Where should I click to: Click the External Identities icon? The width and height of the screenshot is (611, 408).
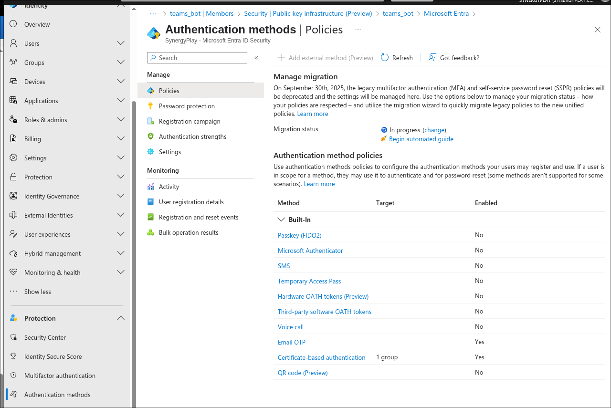tap(14, 215)
